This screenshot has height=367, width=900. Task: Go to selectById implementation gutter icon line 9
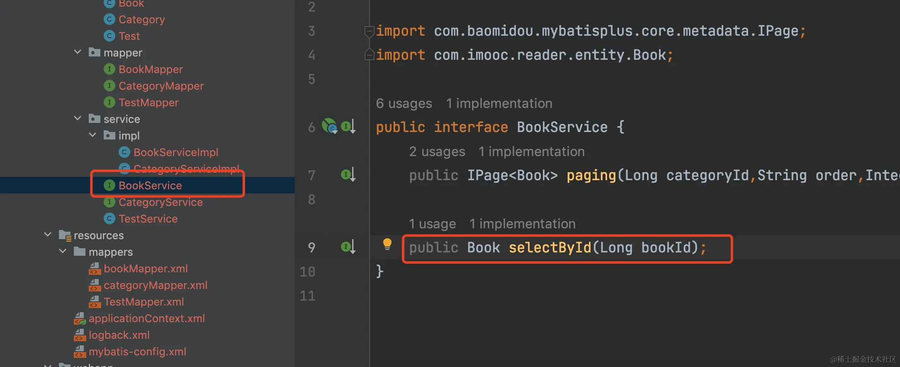[348, 247]
